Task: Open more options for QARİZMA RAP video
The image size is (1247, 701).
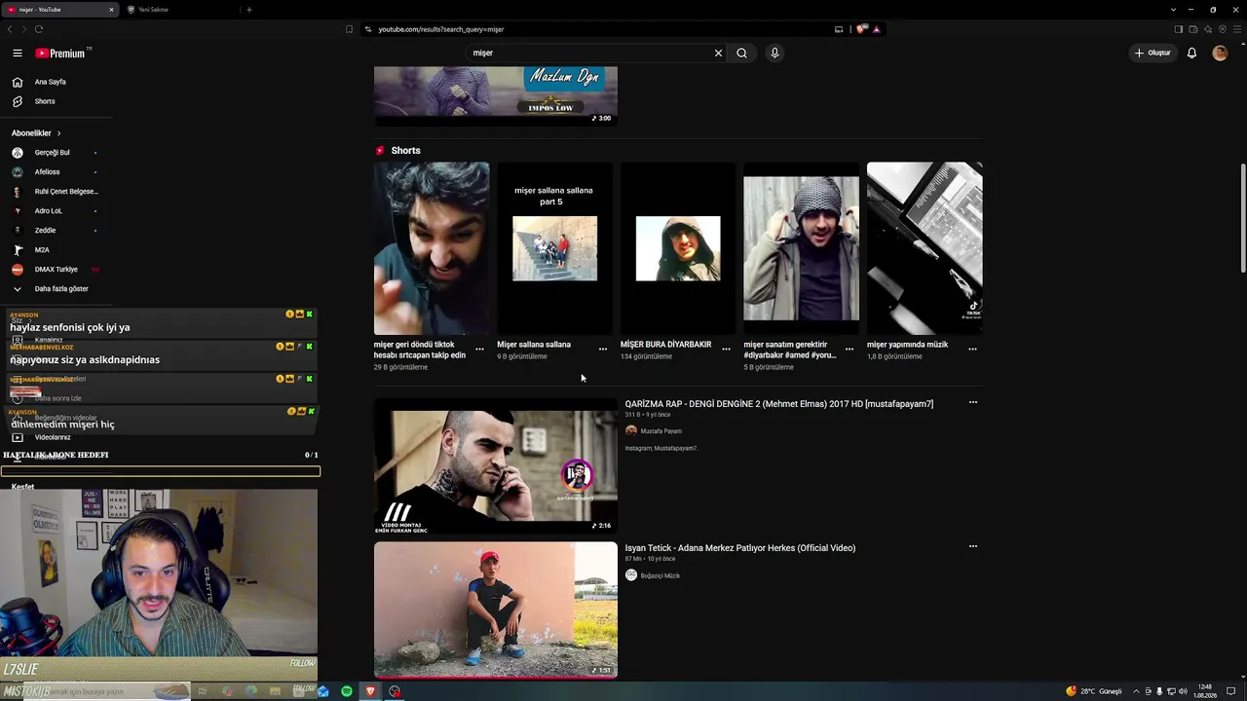Action: (972, 402)
